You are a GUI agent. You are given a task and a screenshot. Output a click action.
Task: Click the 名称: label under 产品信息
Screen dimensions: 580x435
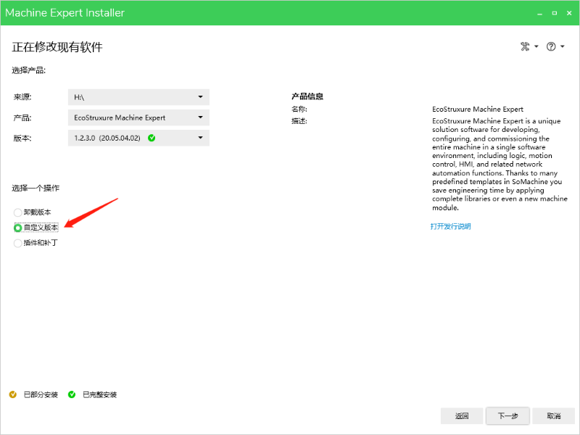[299, 109]
